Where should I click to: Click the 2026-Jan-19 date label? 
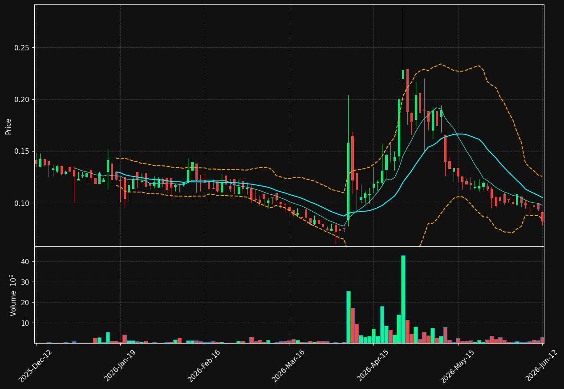[x=121, y=365]
